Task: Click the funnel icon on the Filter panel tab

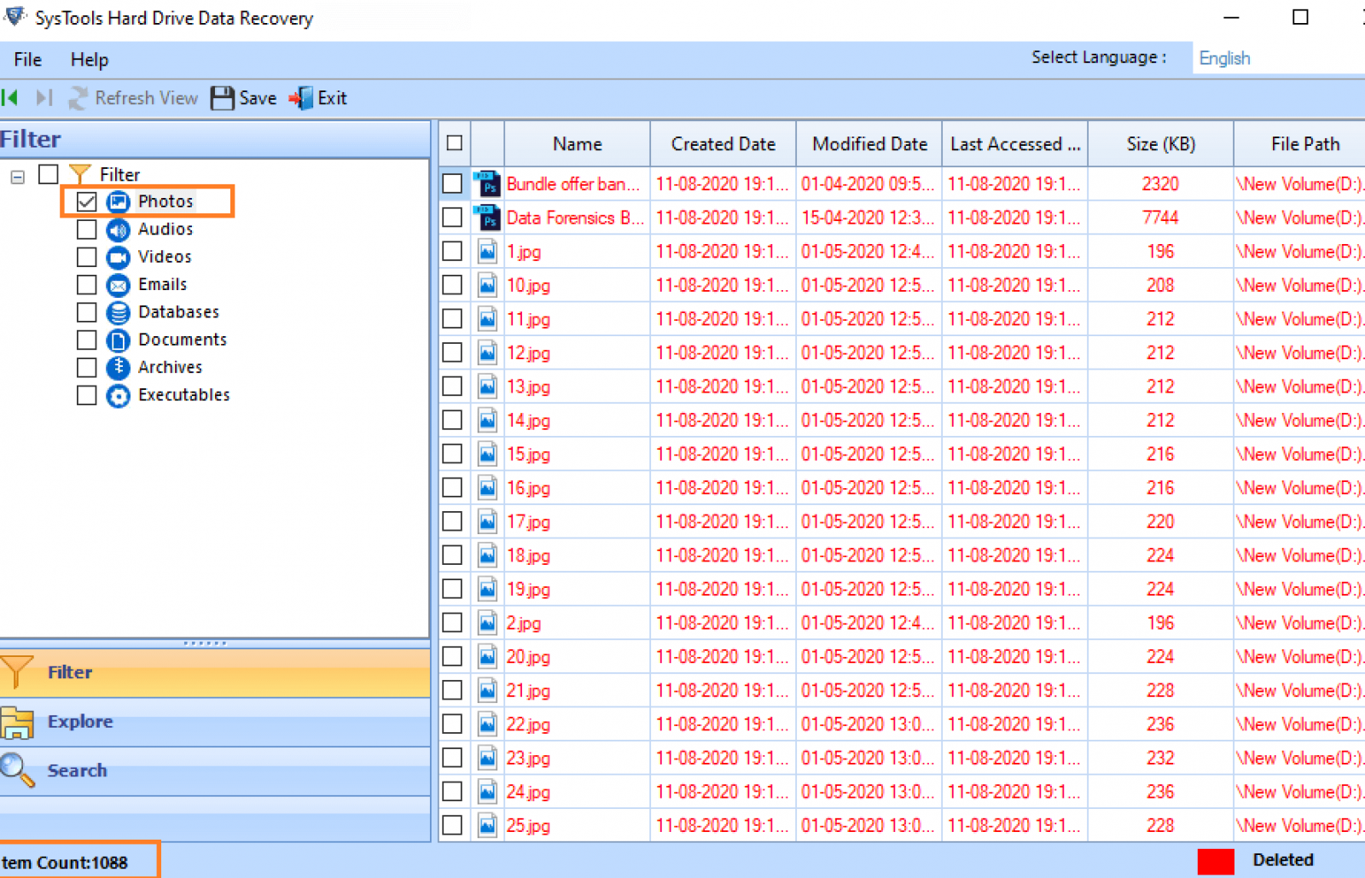Action: tap(17, 672)
